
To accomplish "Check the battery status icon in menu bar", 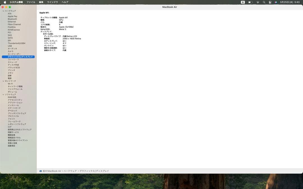I will point(251,2).
